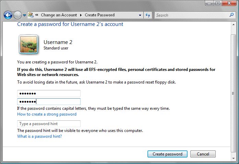The image size is (239, 164).
Task: Focus the Search box
Action: tap(190, 15)
